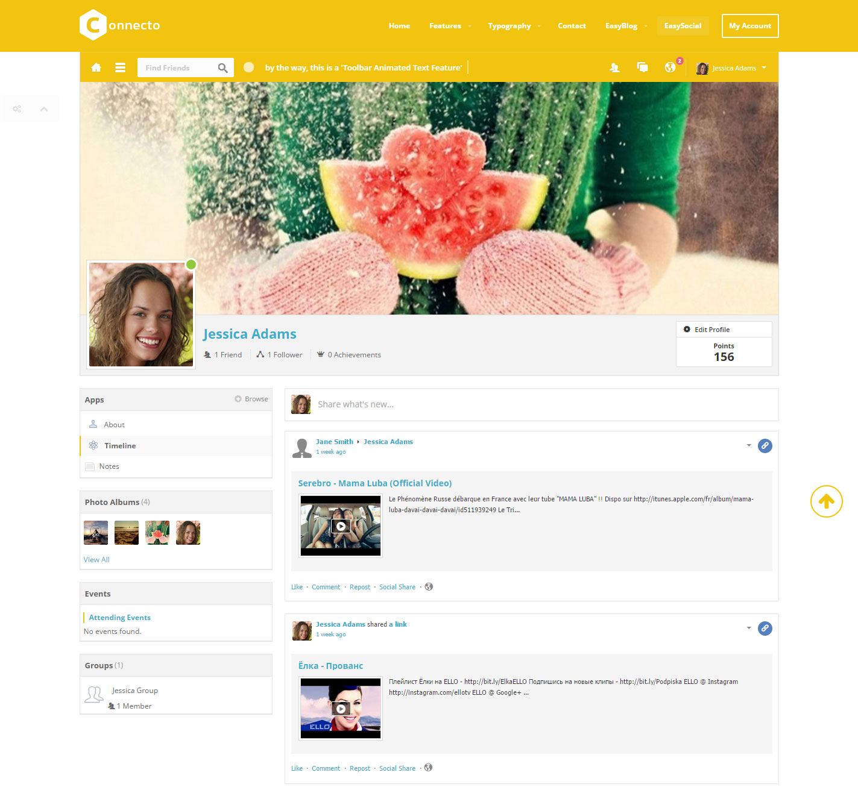Click the Edit Profile button
This screenshot has width=858, height=787.
coord(724,330)
